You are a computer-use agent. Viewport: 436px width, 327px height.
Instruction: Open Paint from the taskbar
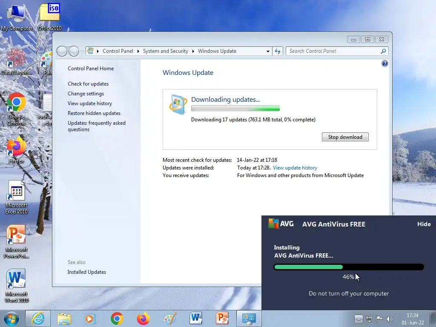coord(169,318)
